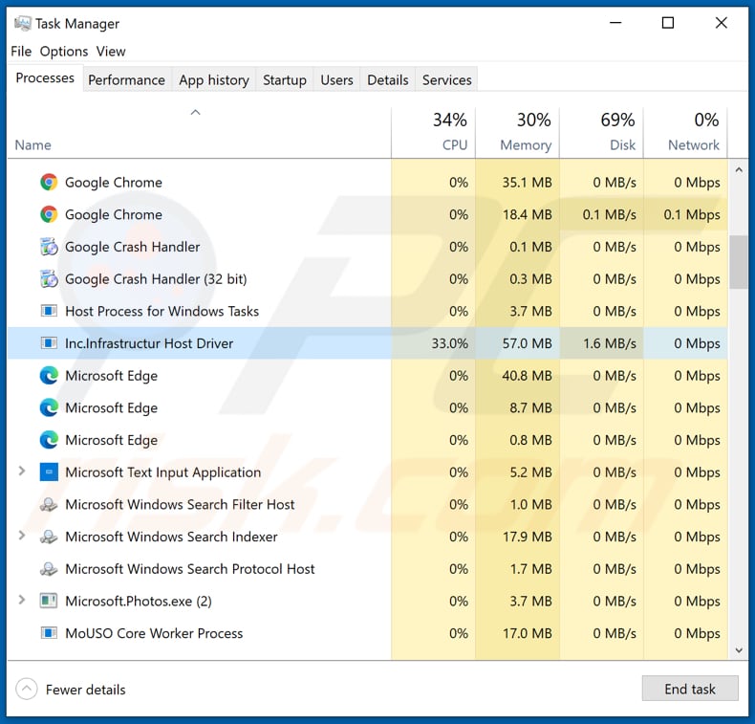This screenshot has width=755, height=724.
Task: Sort by the Memory column header
Action: click(517, 132)
